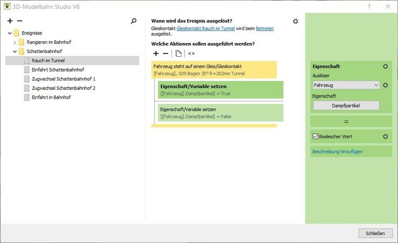The height and width of the screenshot is (243, 398).
Task: Toggle the Boolescher Wert checkbox
Action: point(315,137)
